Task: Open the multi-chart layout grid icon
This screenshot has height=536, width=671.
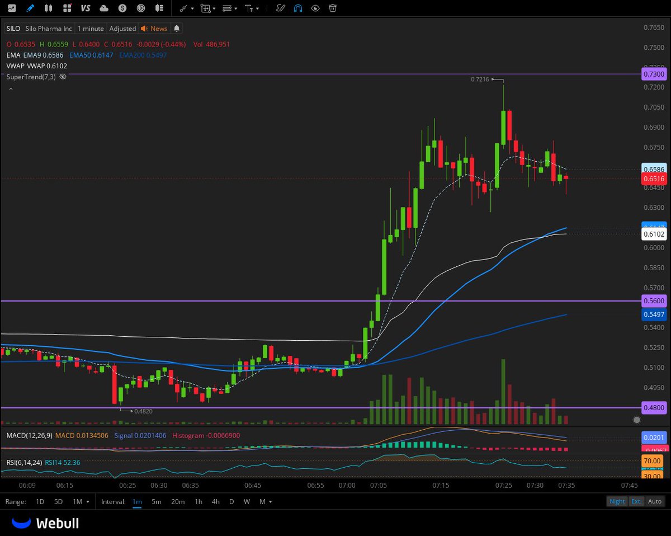Action: pyautogui.click(x=67, y=8)
